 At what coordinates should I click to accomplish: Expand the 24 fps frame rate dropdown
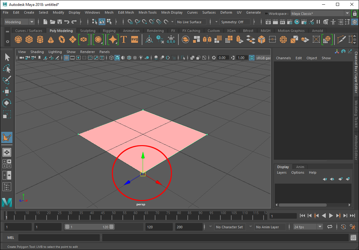coord(320,227)
